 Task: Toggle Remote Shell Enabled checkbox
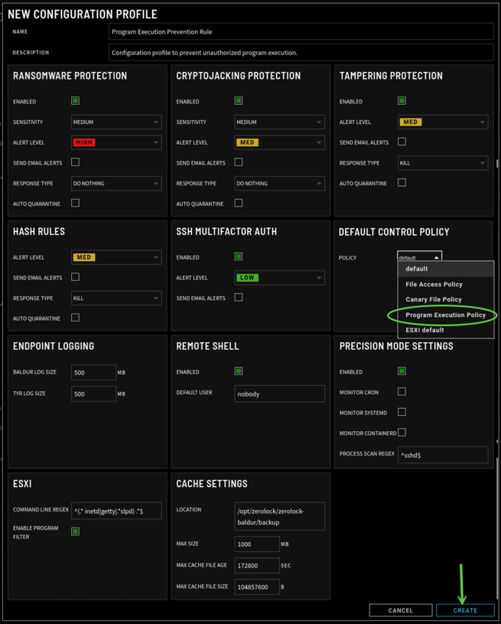click(x=239, y=371)
